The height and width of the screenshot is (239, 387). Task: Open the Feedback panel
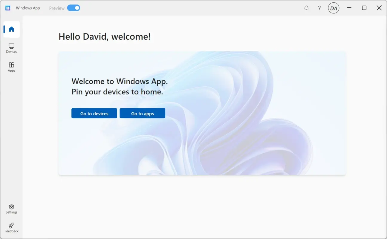tap(11, 228)
